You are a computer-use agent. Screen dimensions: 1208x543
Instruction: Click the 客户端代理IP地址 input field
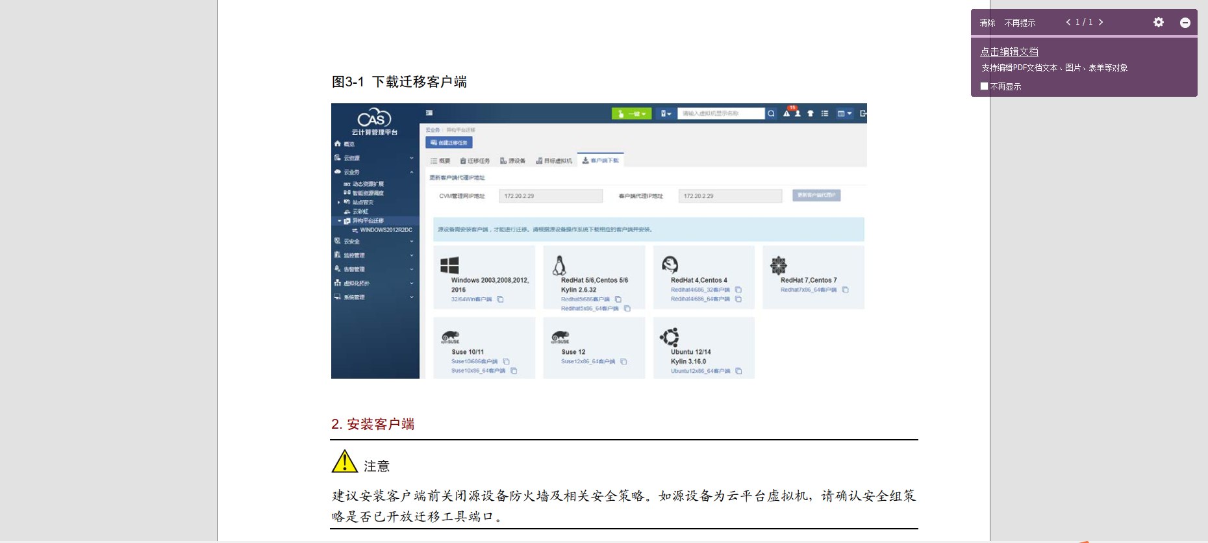[730, 196]
